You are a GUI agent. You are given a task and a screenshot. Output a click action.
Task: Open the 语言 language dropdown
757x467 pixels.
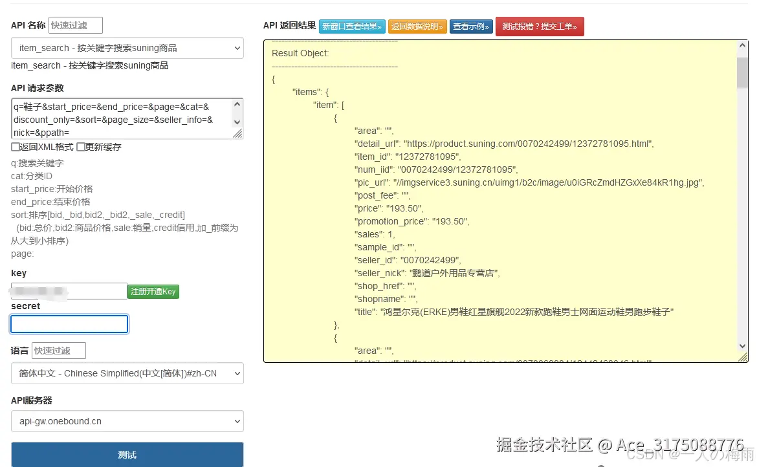[127, 373]
